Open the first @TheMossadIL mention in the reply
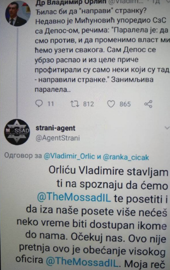Screen dimensions: 170x270 (x=74, y=197)
